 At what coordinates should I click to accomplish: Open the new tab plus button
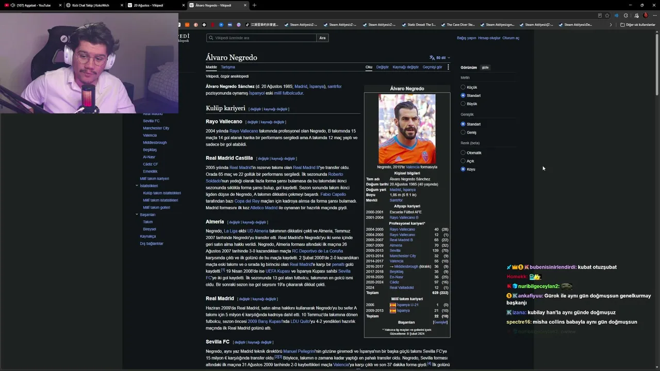pos(254,5)
